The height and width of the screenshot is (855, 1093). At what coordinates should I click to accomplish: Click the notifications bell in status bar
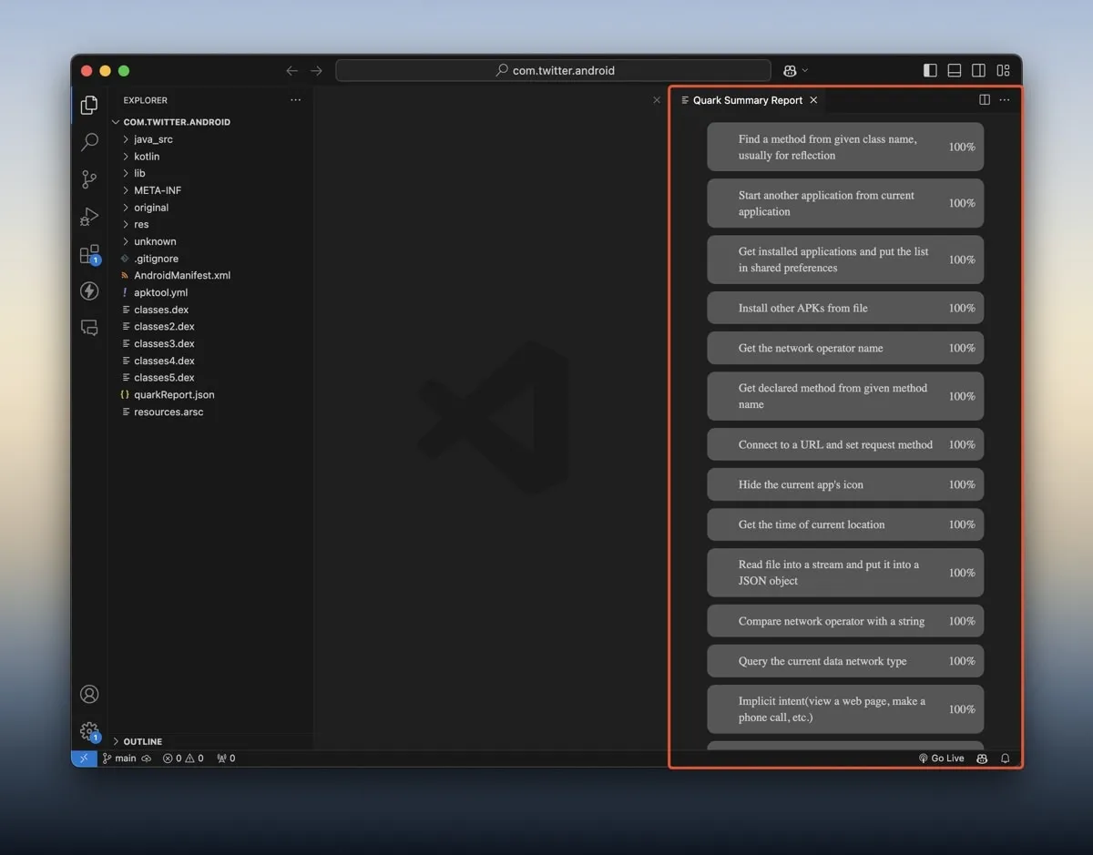1006,758
